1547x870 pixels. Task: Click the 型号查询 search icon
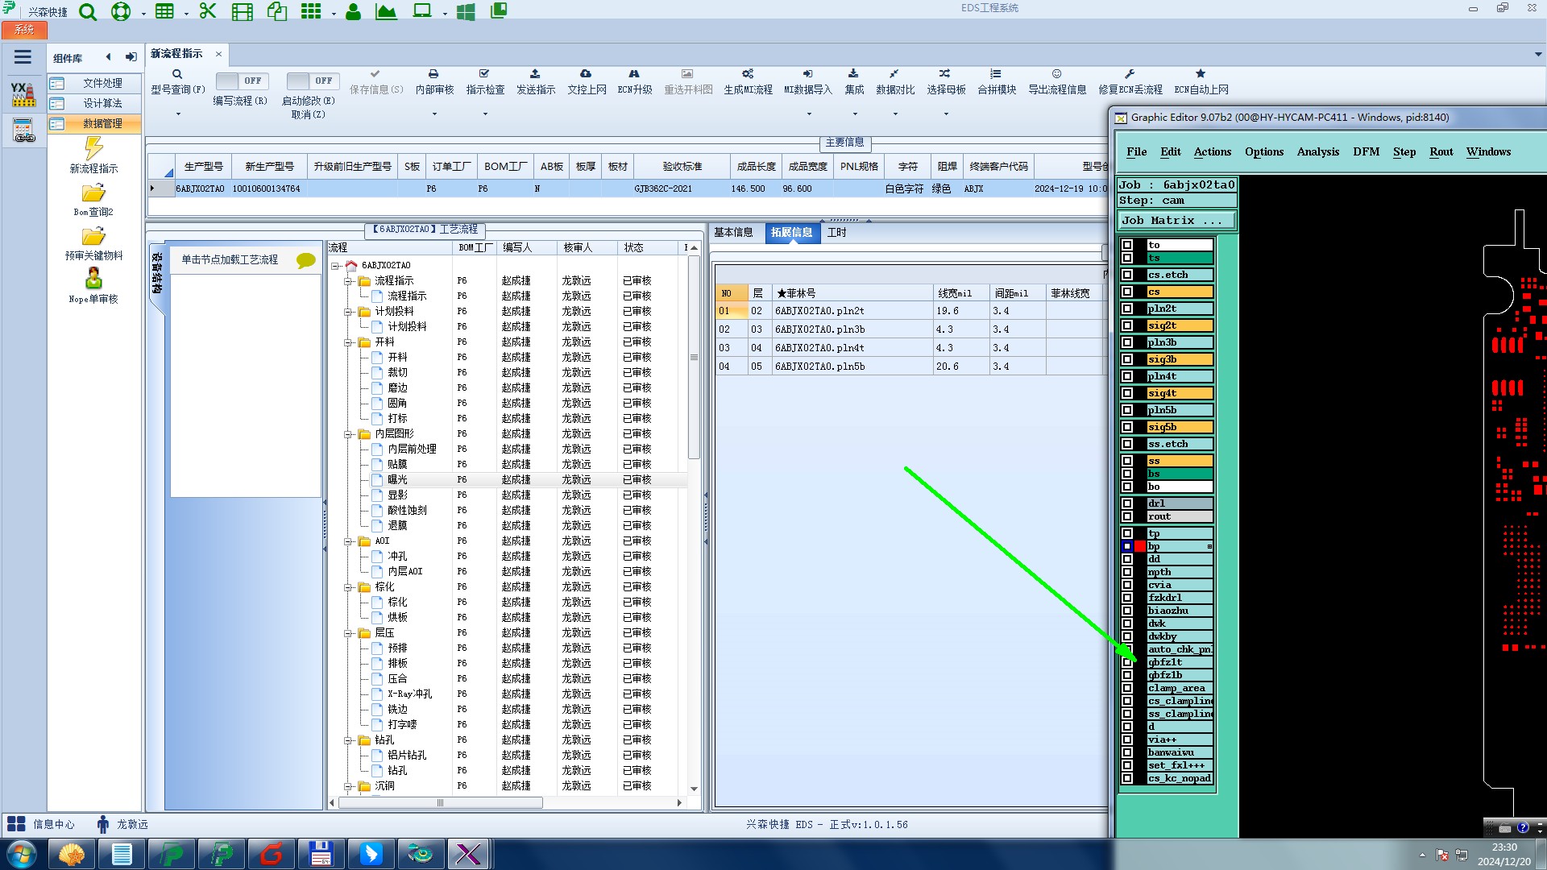click(x=177, y=74)
